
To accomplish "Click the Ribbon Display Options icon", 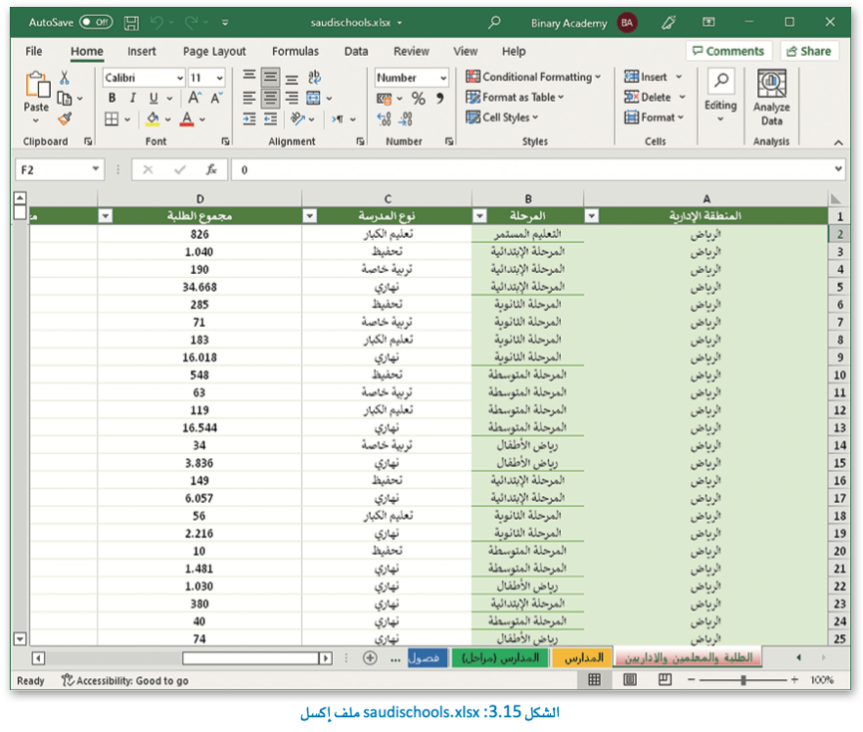I will (x=709, y=22).
